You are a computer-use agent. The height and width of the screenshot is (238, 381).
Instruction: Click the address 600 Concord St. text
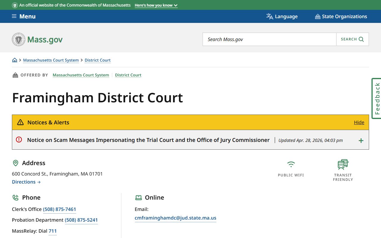click(x=57, y=174)
